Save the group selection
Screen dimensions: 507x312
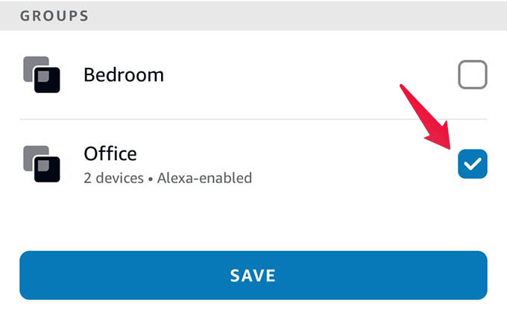[x=253, y=276]
